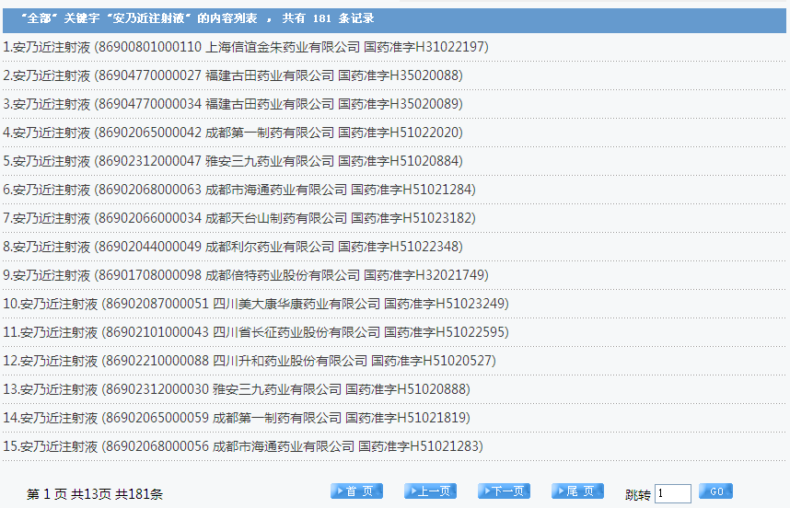Open record 1 from 上海信谊金朱药业

tap(246, 47)
